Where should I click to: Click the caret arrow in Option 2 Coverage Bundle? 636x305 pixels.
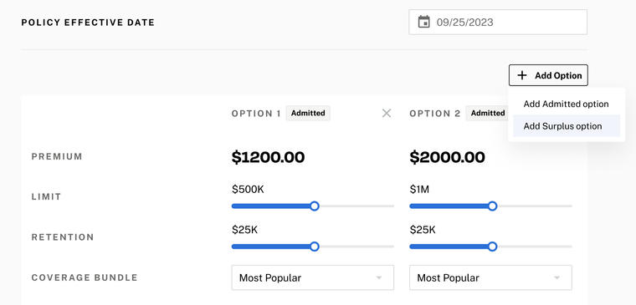point(556,278)
